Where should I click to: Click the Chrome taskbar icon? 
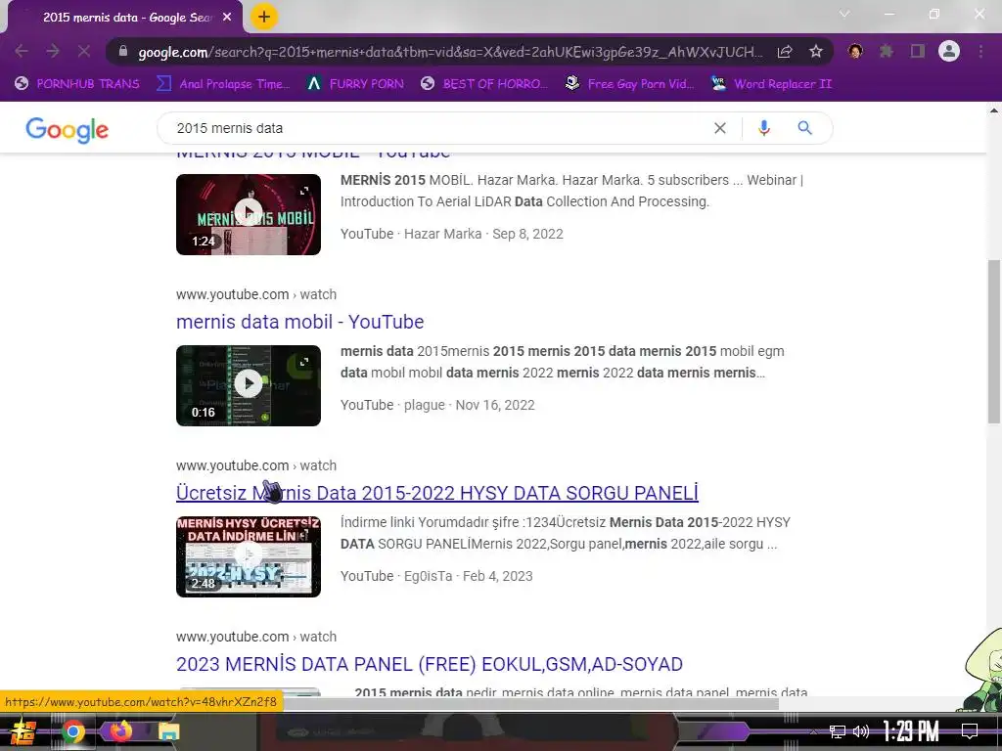(72, 731)
